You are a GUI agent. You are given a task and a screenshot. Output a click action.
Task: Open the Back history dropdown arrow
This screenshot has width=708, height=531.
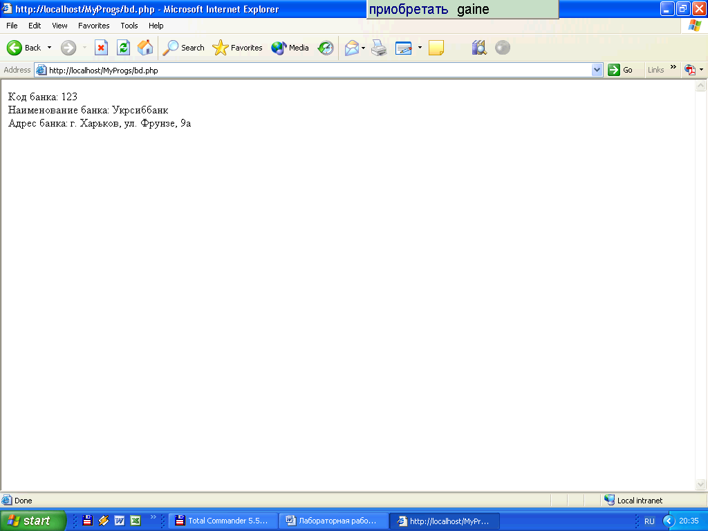(49, 48)
